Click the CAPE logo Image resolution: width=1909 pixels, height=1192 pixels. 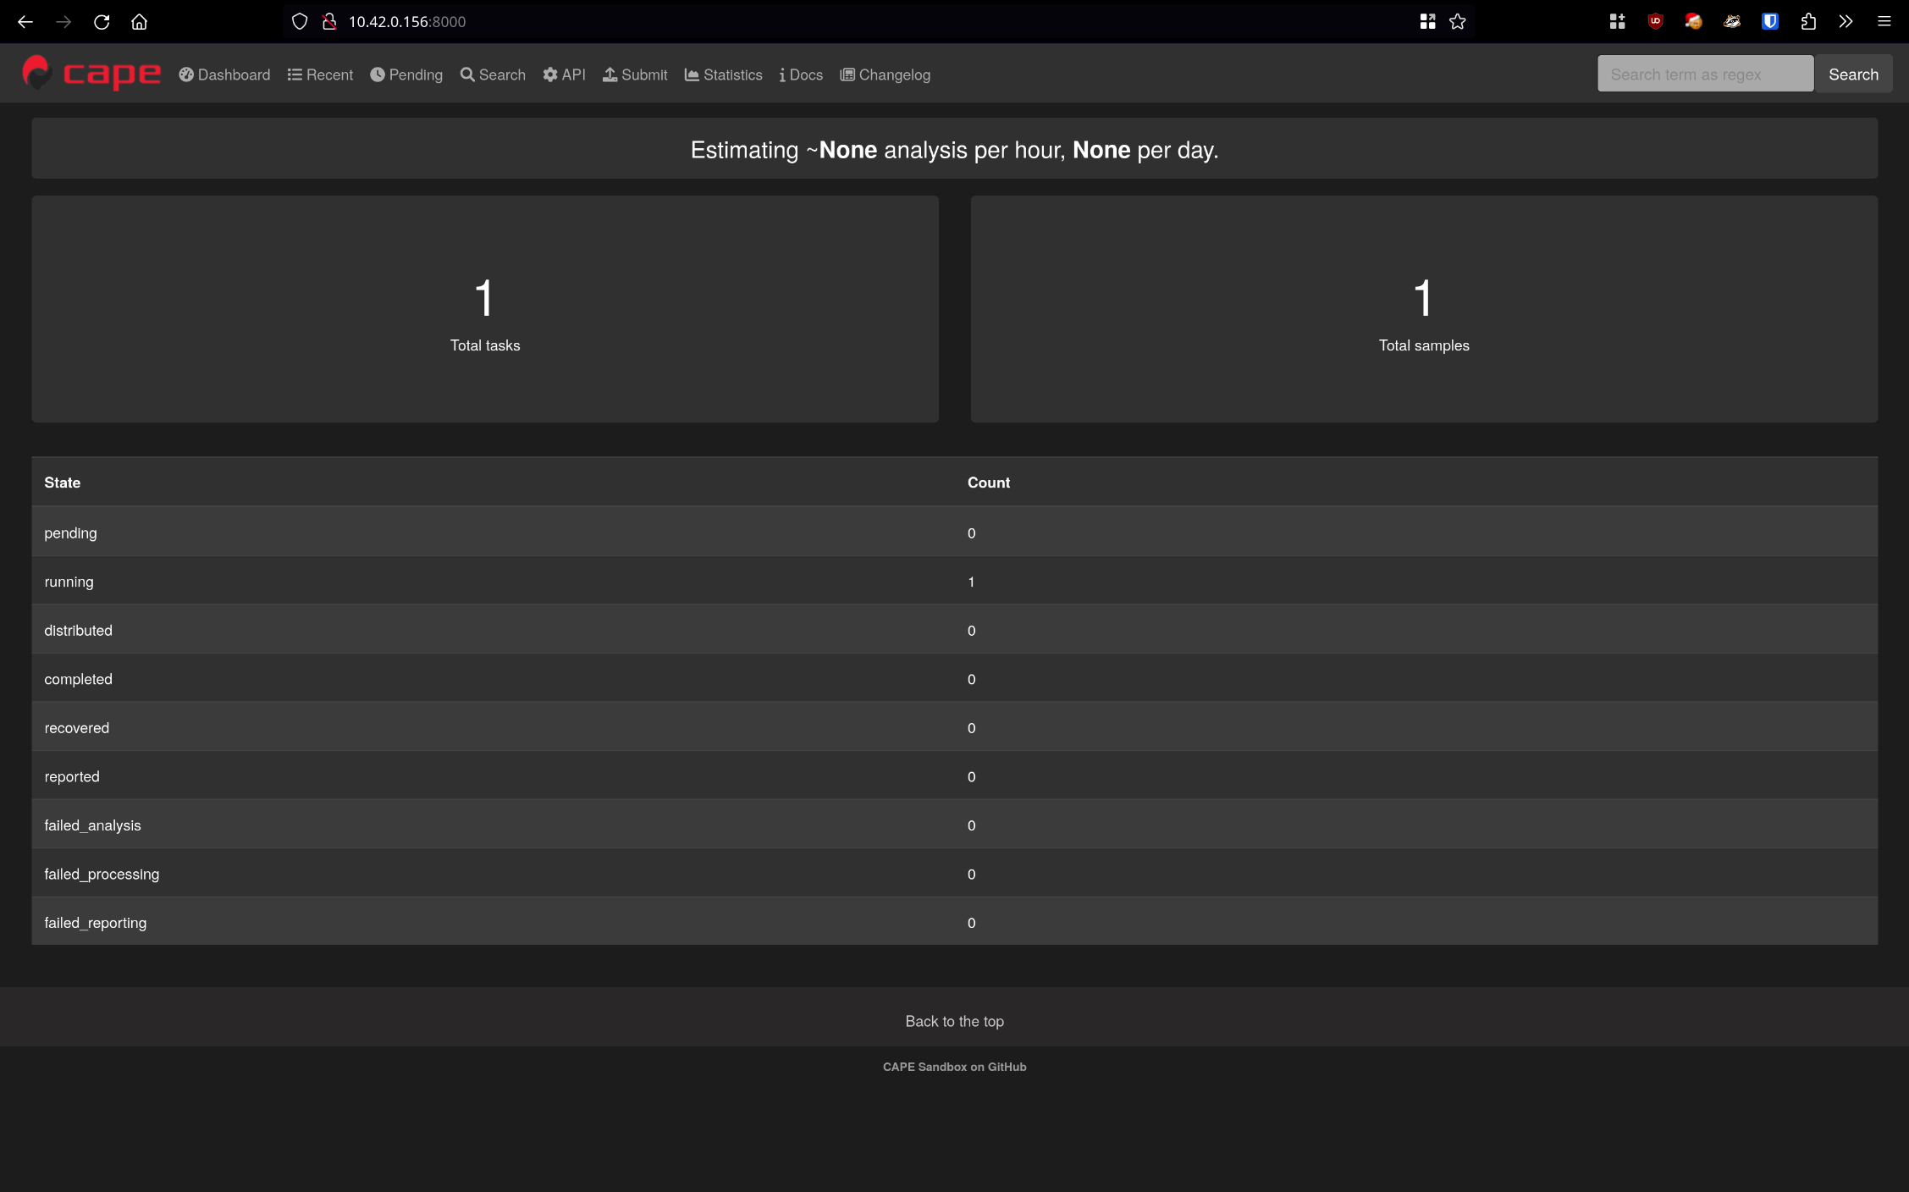coord(91,74)
